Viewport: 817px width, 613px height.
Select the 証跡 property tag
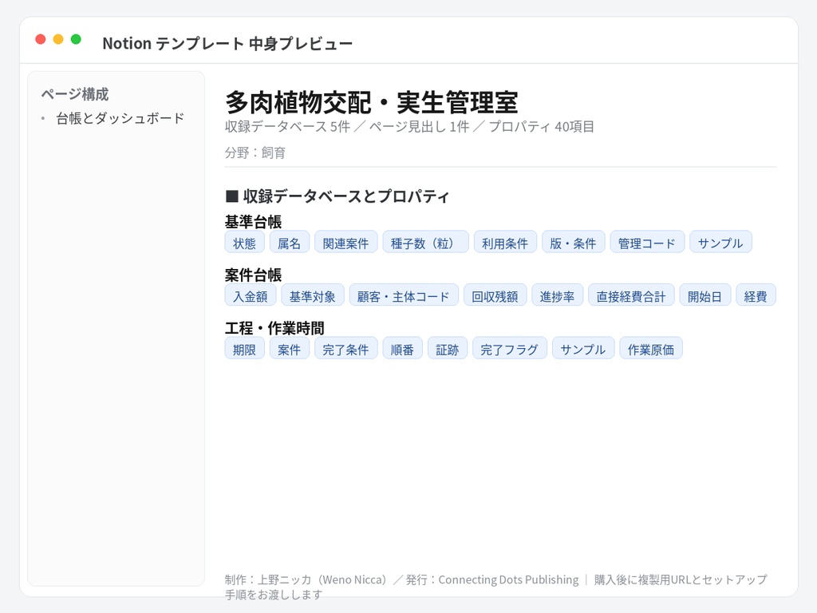click(447, 348)
